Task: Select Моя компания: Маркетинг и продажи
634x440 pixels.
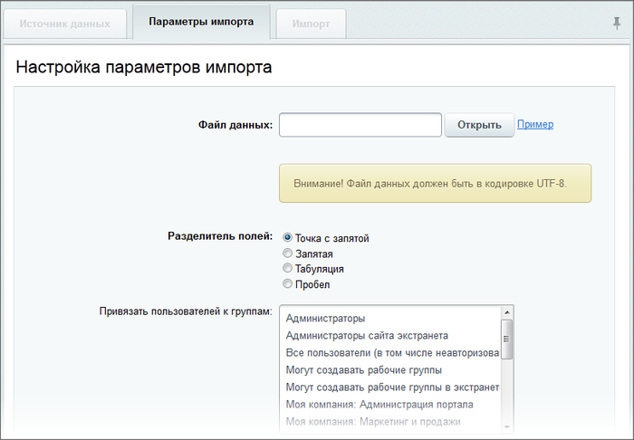Action: pyautogui.click(x=391, y=422)
